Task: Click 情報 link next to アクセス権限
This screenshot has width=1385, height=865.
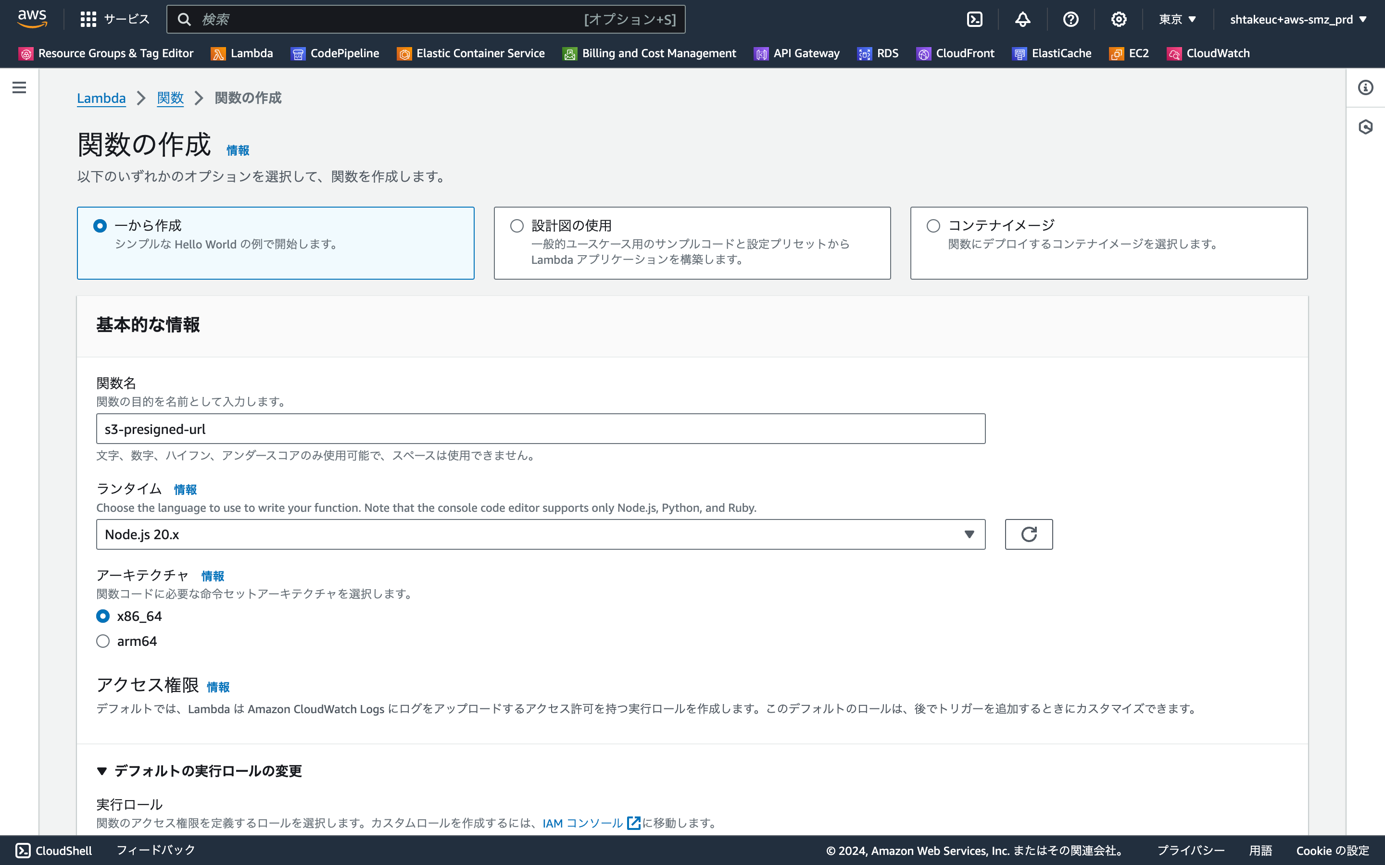Action: pyautogui.click(x=218, y=687)
